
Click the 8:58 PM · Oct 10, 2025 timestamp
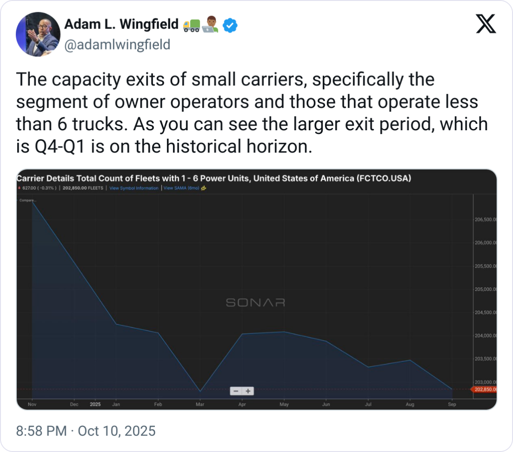coord(86,431)
